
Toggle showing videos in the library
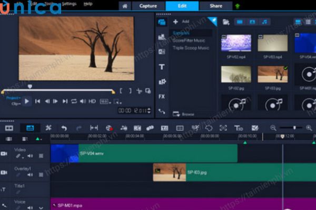pyautogui.click(x=240, y=22)
